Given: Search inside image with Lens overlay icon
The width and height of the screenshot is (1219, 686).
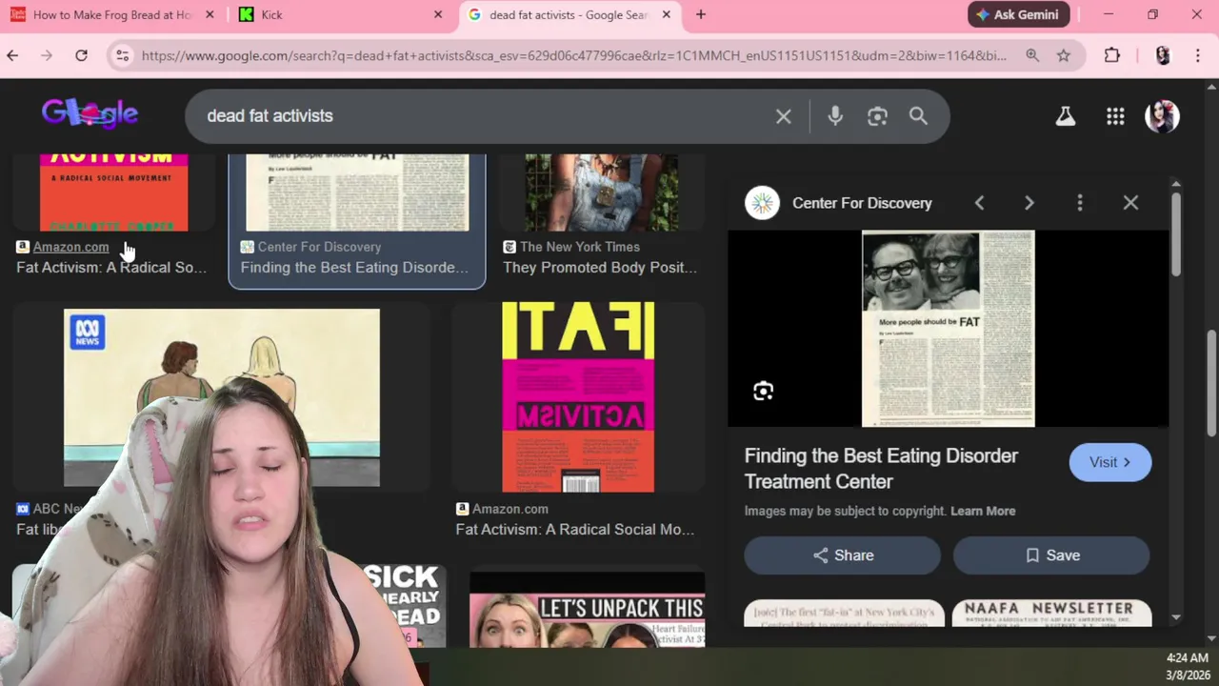Looking at the screenshot, I should 763,392.
